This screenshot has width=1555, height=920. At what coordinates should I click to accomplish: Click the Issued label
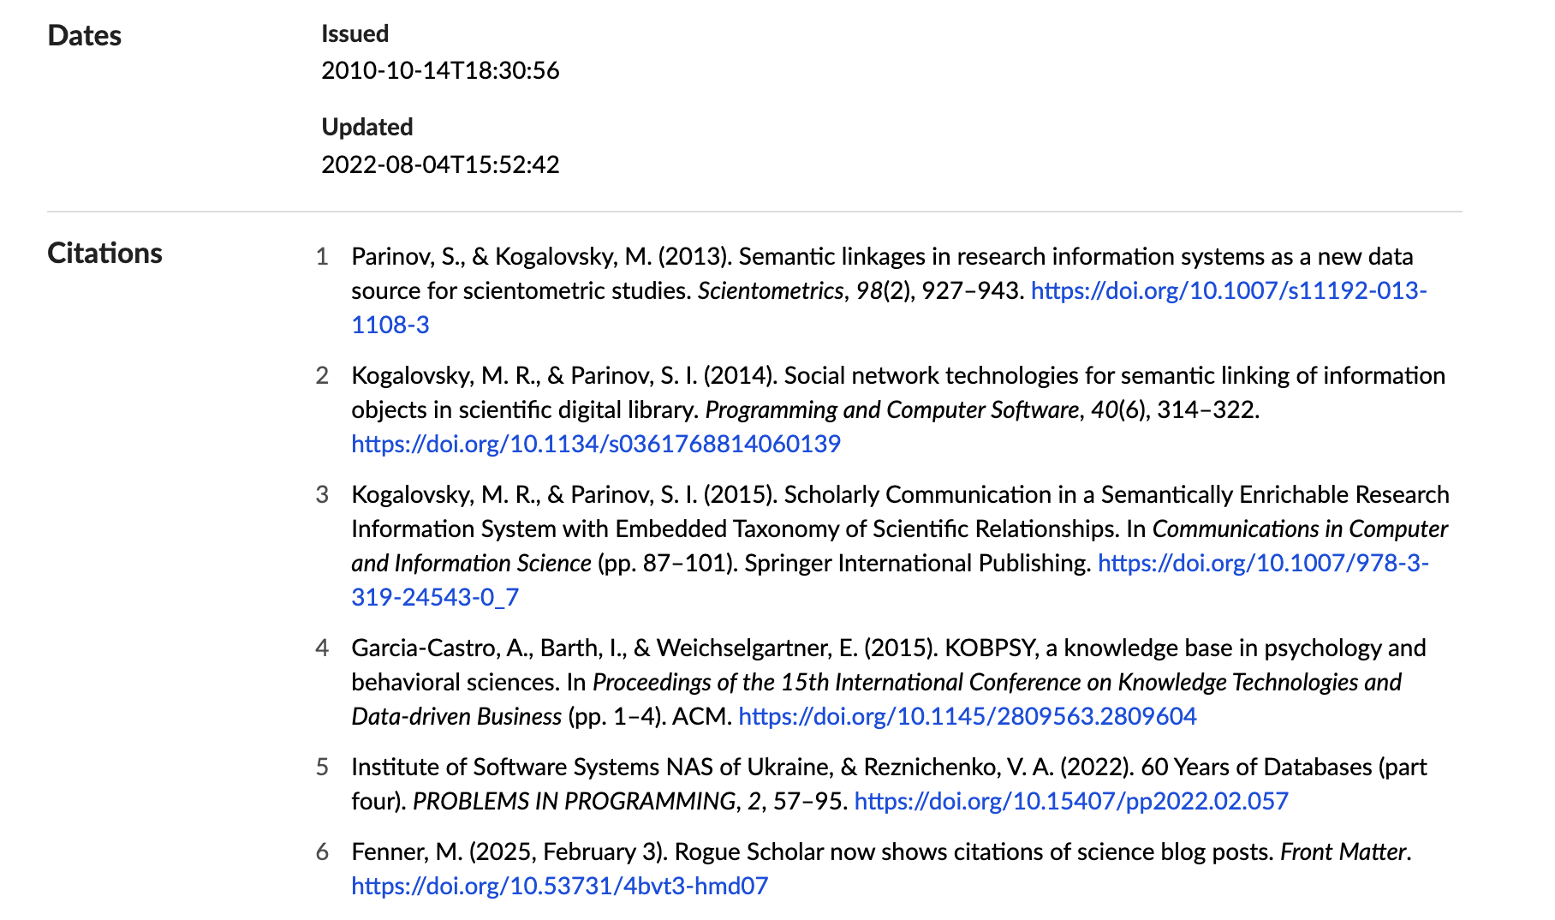pyautogui.click(x=354, y=33)
